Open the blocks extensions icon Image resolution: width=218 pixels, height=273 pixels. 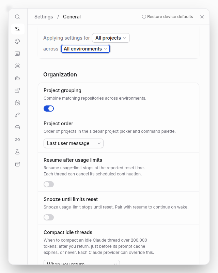[17, 90]
